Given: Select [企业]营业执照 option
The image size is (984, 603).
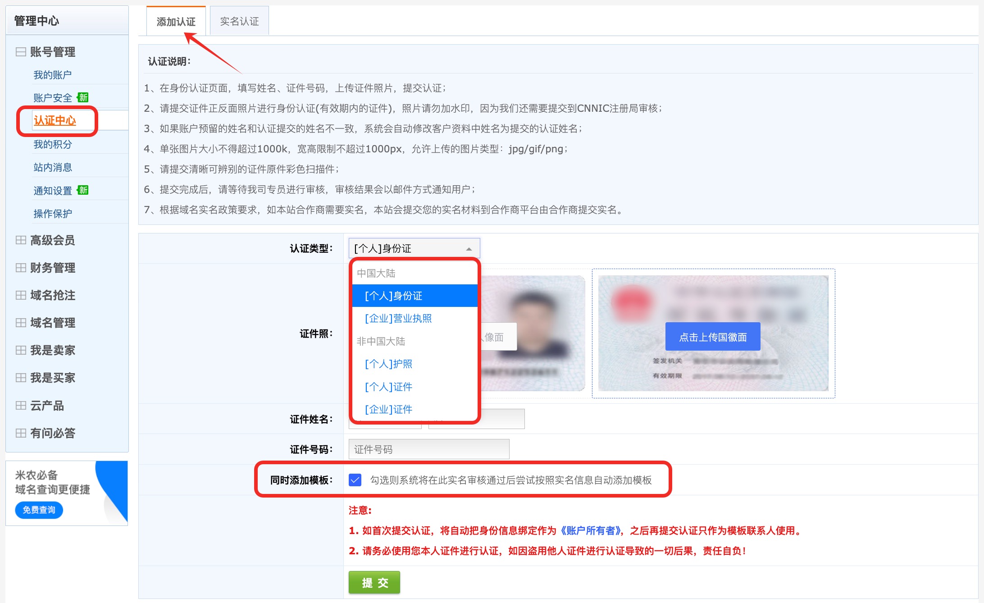Looking at the screenshot, I should [x=398, y=319].
